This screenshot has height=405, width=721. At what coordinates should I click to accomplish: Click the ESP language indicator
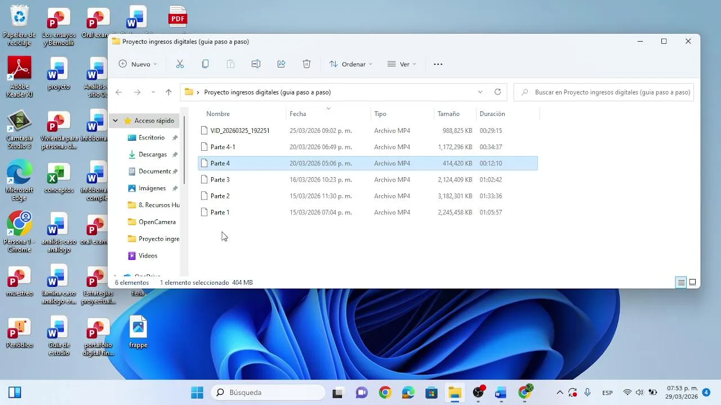[x=608, y=393]
